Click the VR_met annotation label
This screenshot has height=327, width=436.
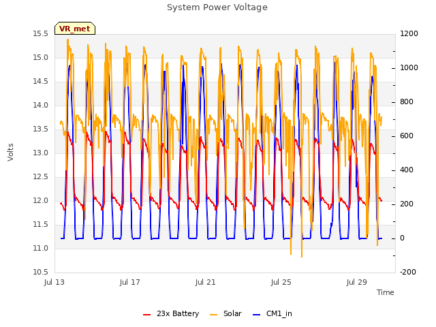tap(75, 29)
